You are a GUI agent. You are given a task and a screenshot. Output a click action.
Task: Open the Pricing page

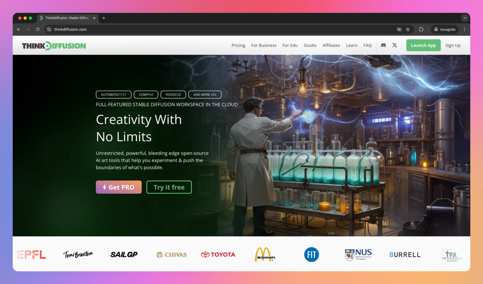tap(238, 46)
